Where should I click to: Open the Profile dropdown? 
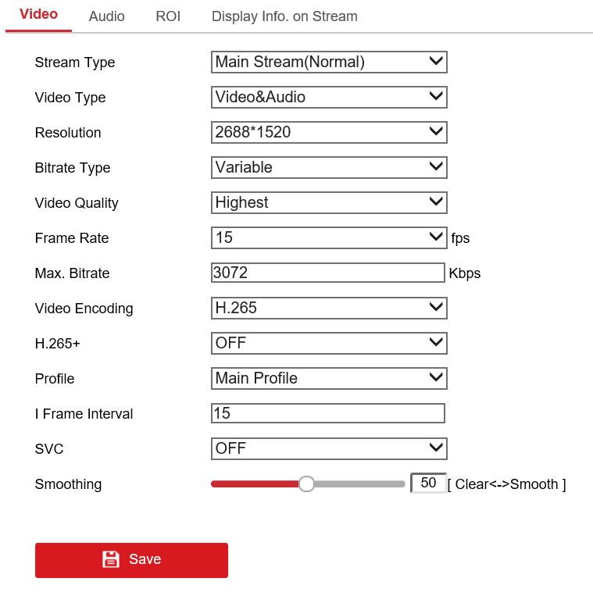[x=329, y=378]
